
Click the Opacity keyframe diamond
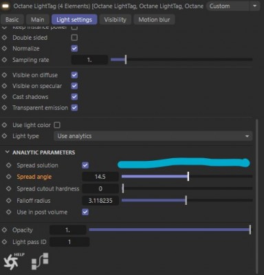click(x=4, y=230)
